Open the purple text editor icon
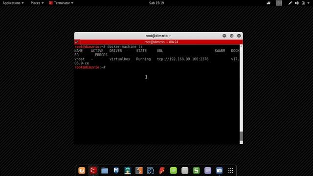 [207, 171]
